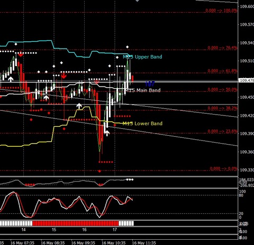
Task: Select the 76.4% Fibonacci level label
Action: tap(222, 48)
